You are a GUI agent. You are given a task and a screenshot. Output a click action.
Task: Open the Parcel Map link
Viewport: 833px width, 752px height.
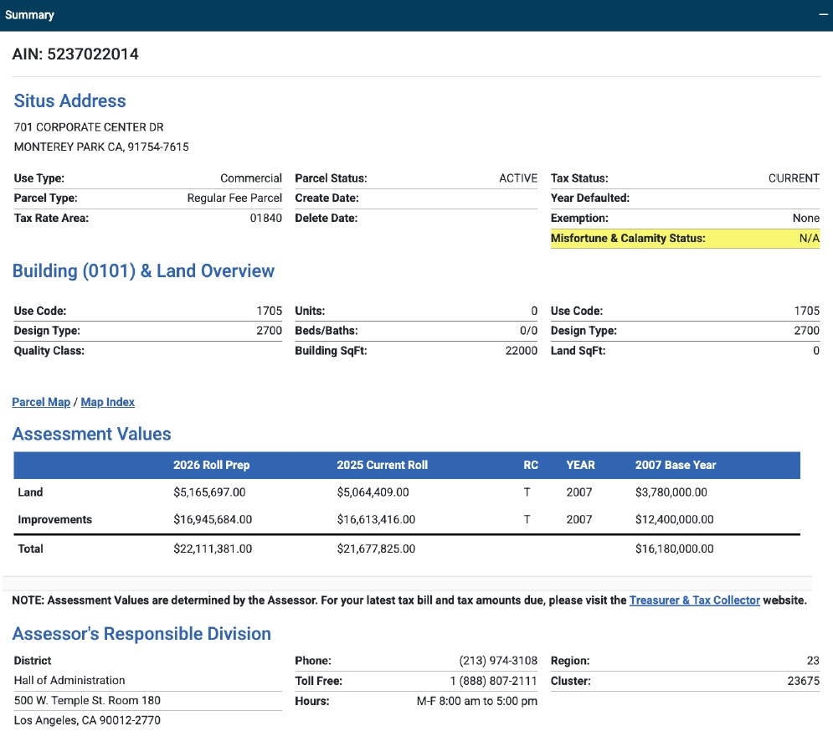[41, 402]
